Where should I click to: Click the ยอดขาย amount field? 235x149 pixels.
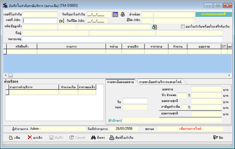tap(206, 89)
